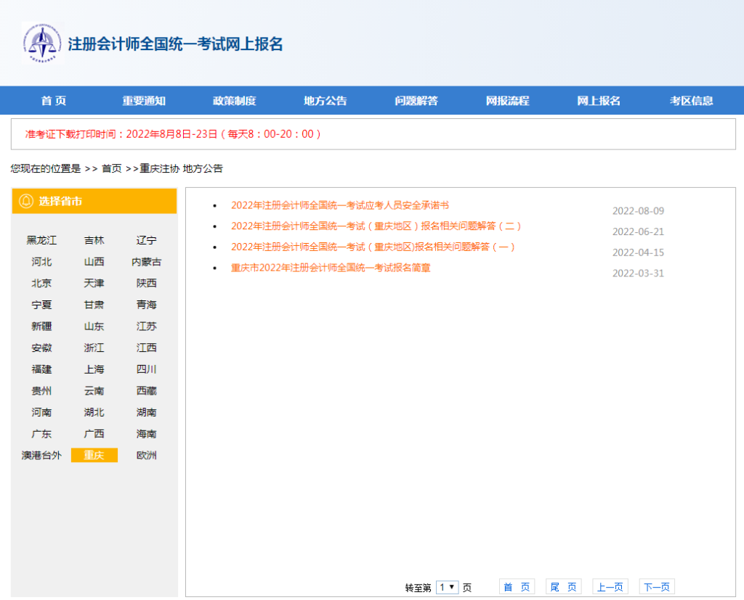
Task: Open 重庆市2022年注册会计师全国统一考试报名简章
Action: [331, 268]
